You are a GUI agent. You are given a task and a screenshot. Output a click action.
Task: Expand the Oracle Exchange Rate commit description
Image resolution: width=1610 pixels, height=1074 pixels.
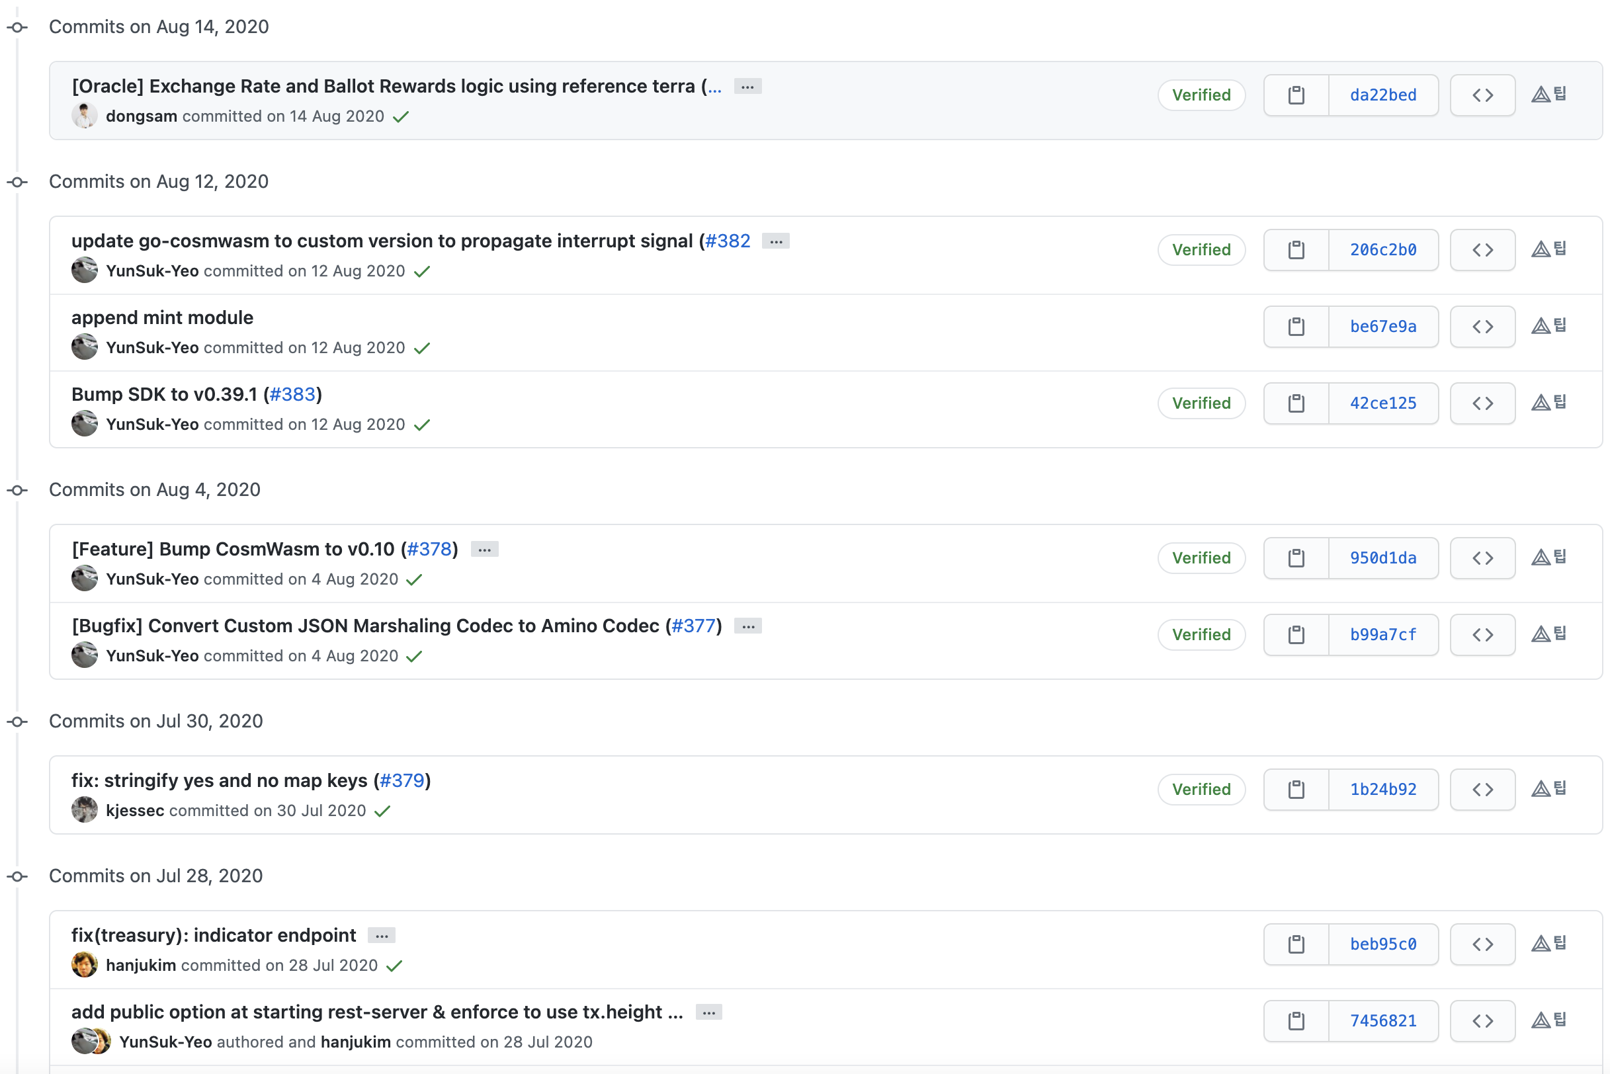[747, 86]
